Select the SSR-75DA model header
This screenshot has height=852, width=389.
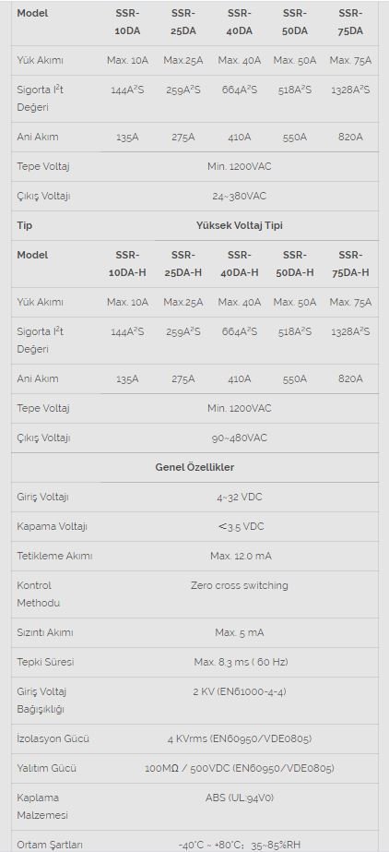pos(350,22)
